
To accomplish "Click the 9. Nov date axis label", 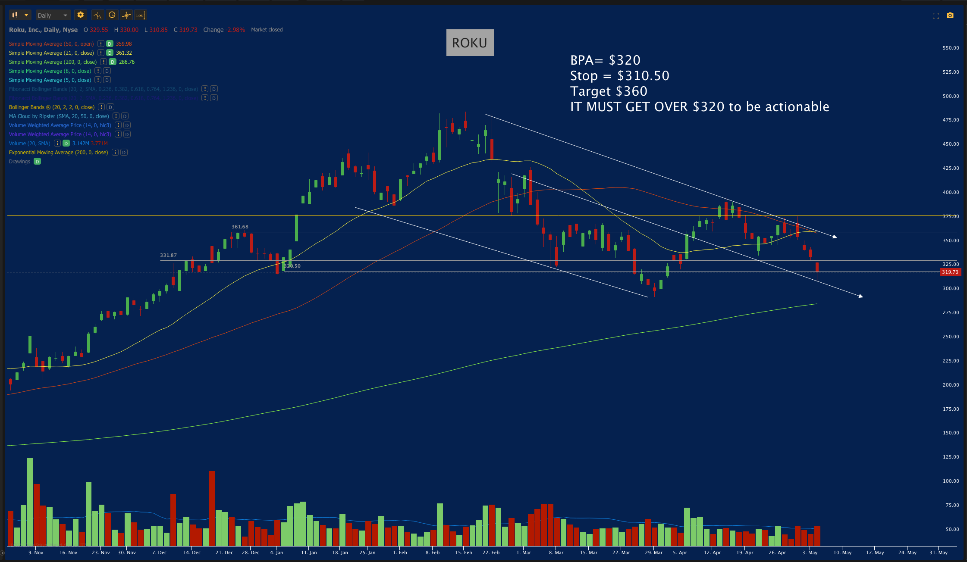I will (36, 553).
